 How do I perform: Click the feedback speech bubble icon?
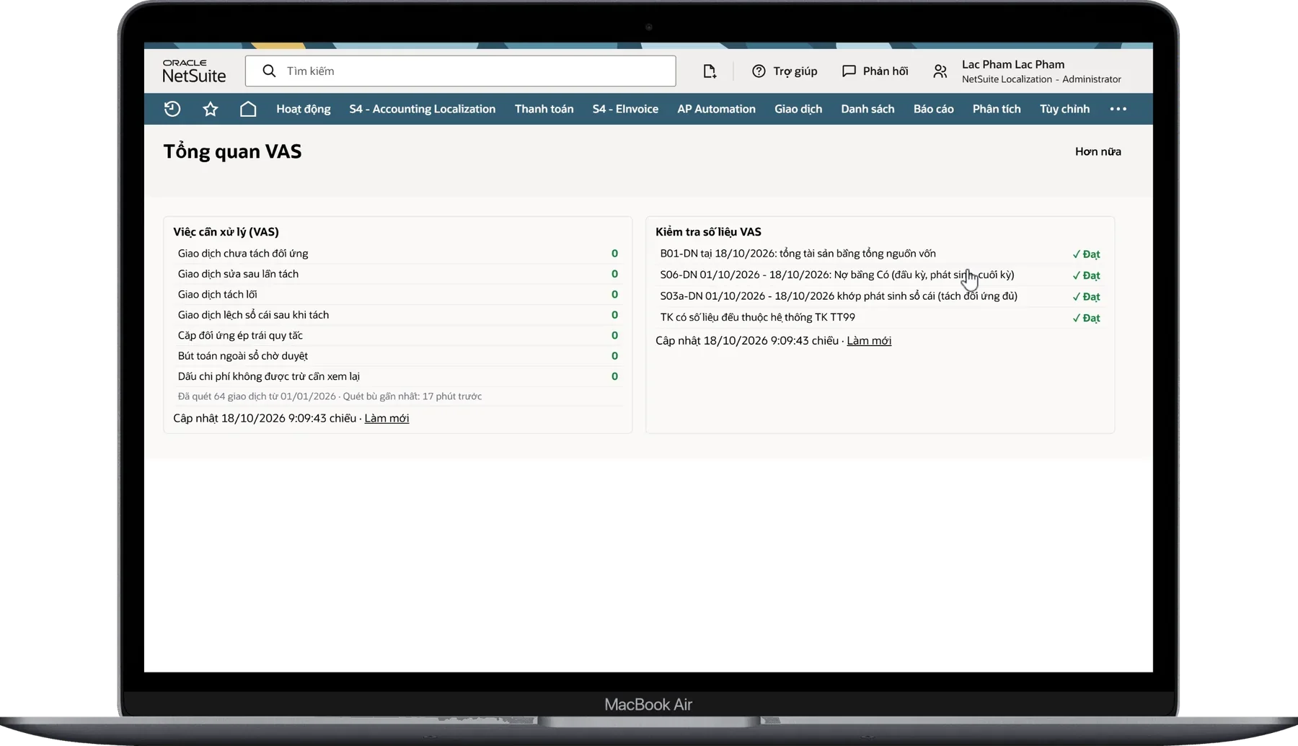[x=849, y=71]
